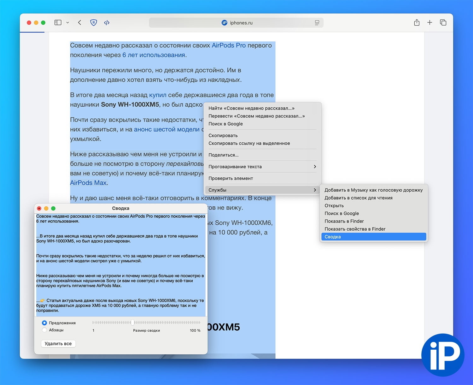Click the summary size slider handle
The width and height of the screenshot is (473, 385).
coord(132,322)
